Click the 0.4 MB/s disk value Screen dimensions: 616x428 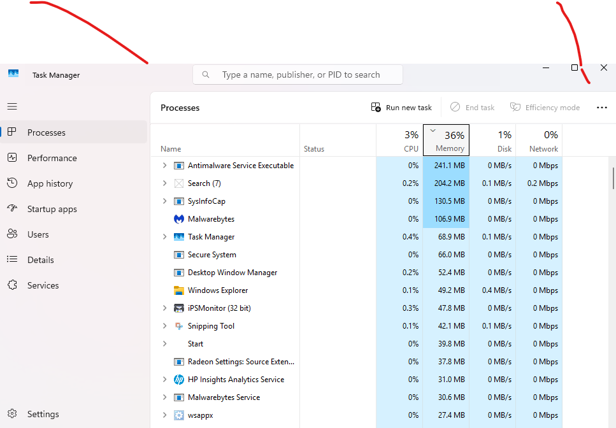497,290
